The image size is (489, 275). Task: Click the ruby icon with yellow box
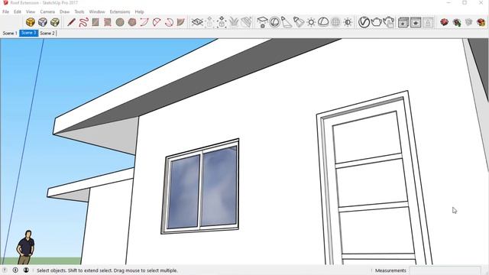click(x=481, y=22)
